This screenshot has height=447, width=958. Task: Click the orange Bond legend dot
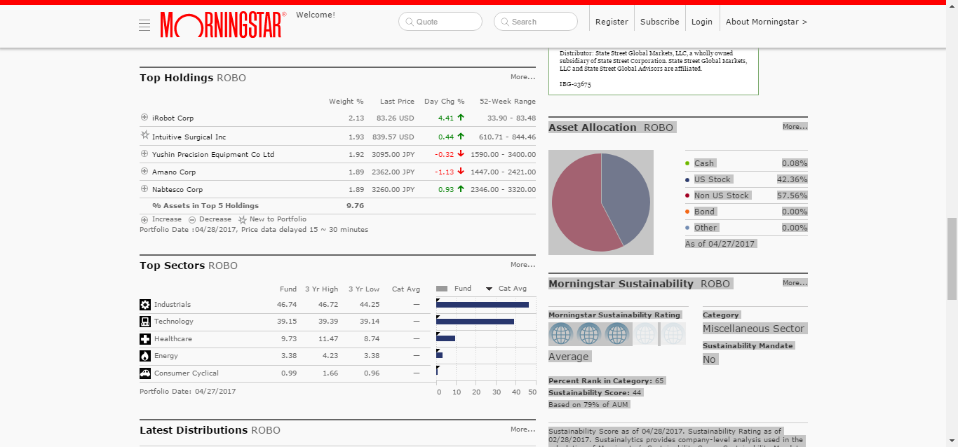[x=688, y=212]
